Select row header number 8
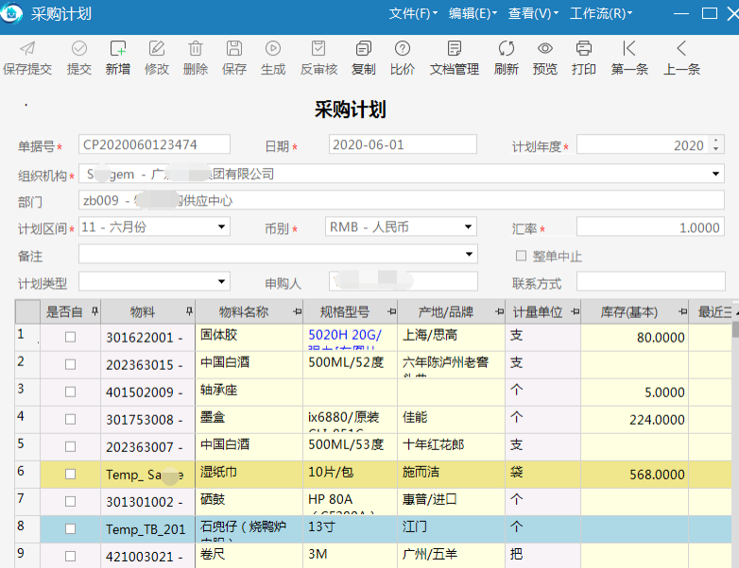The height and width of the screenshot is (568, 739). tap(27, 528)
